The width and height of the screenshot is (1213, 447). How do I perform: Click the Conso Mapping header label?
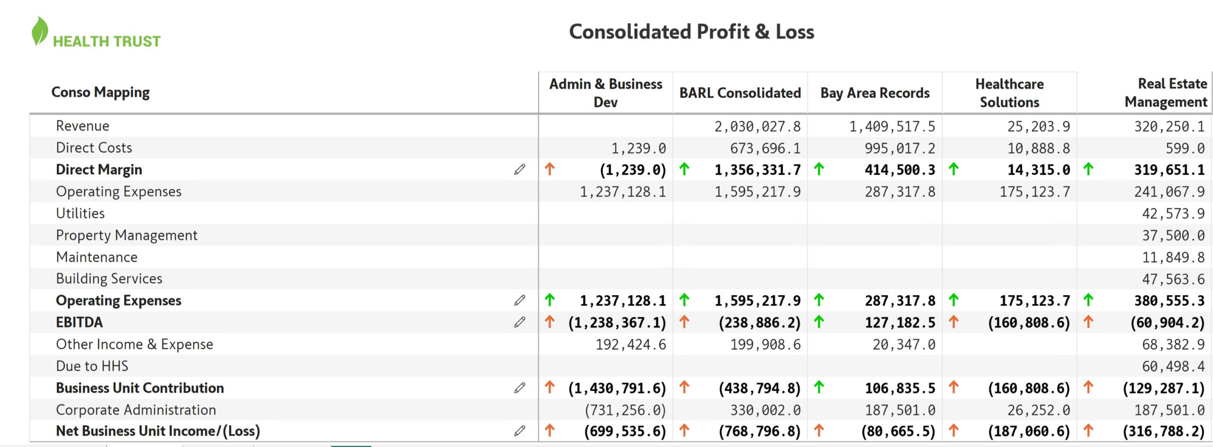coord(100,92)
